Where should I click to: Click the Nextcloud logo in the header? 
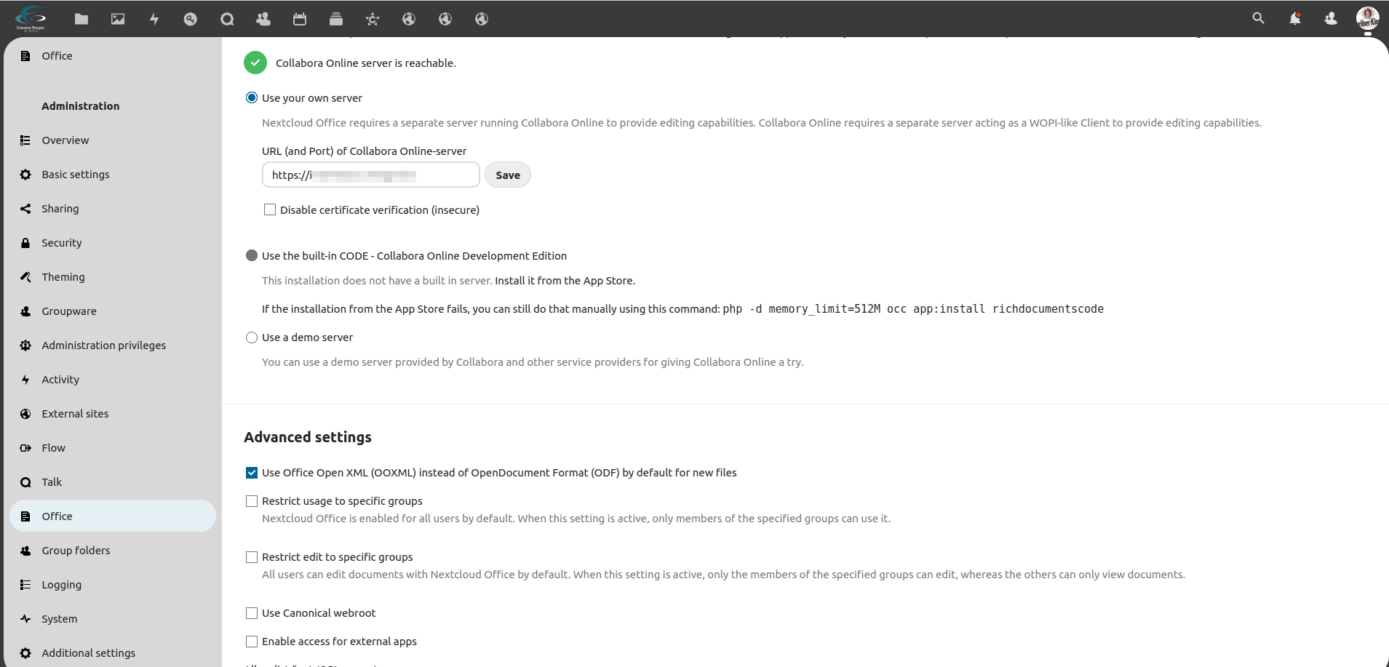tap(31, 18)
